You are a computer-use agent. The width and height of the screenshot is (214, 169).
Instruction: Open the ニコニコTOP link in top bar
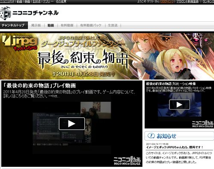[7, 2]
